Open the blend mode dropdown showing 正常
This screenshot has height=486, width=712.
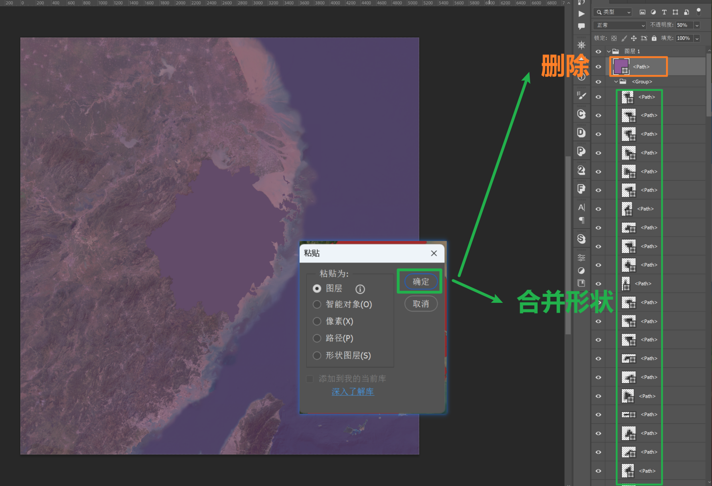[x=618, y=25]
